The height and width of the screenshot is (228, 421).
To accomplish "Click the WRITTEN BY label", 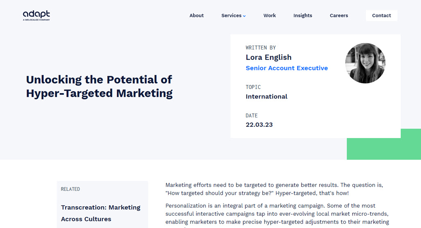I will point(261,48).
